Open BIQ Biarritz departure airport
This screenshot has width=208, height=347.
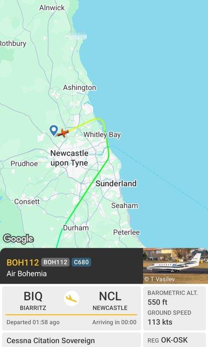pos(33,300)
